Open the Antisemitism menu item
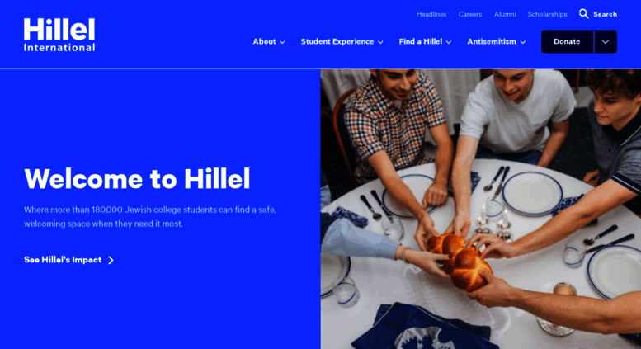This screenshot has height=349, width=641. (492, 42)
